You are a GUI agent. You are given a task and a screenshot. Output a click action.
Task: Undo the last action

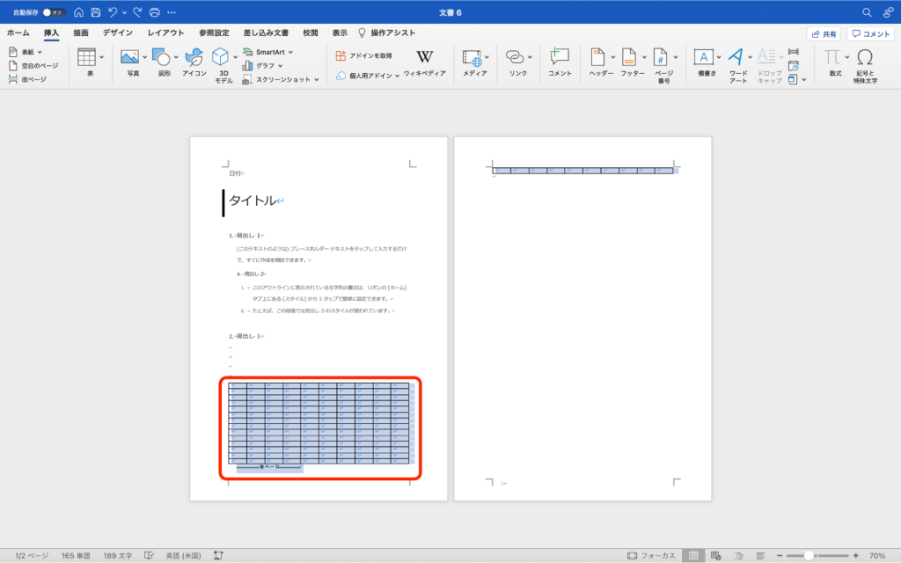pos(113,12)
